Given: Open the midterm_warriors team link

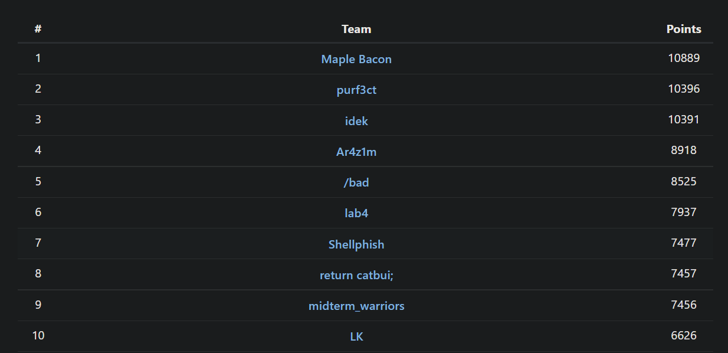Looking at the screenshot, I should [x=356, y=305].
